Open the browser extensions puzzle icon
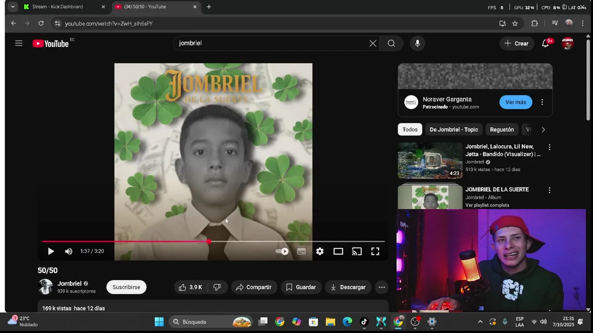 535,23
